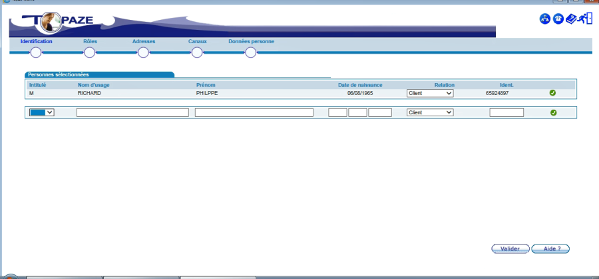Image resolution: width=599 pixels, height=279 pixels.
Task: Click the exit door icon
Action: 585,19
